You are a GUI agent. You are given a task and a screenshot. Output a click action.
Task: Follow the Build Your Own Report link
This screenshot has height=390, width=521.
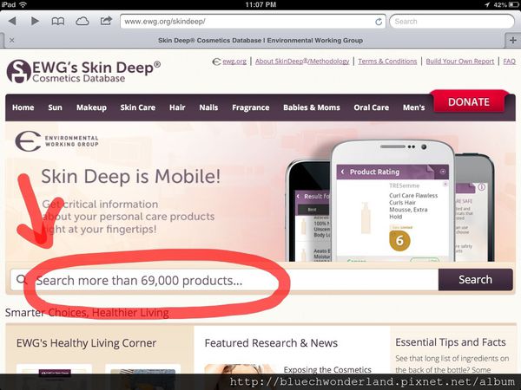click(459, 62)
